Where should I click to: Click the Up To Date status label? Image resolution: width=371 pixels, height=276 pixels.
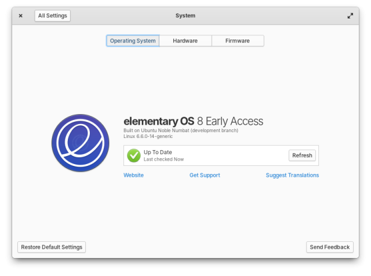(x=158, y=152)
